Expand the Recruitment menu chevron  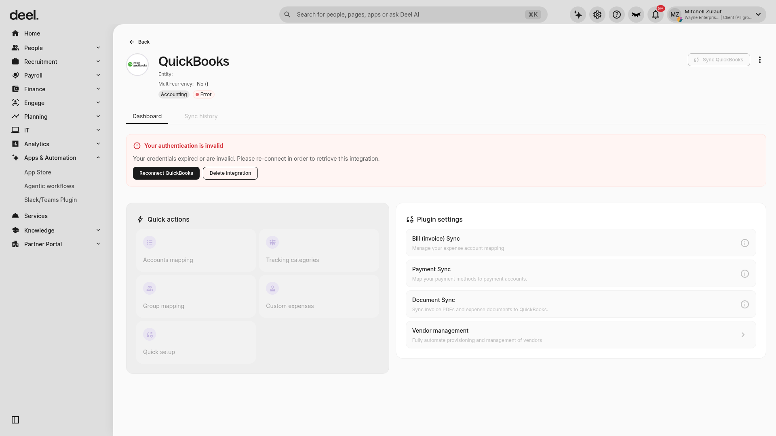click(98, 61)
